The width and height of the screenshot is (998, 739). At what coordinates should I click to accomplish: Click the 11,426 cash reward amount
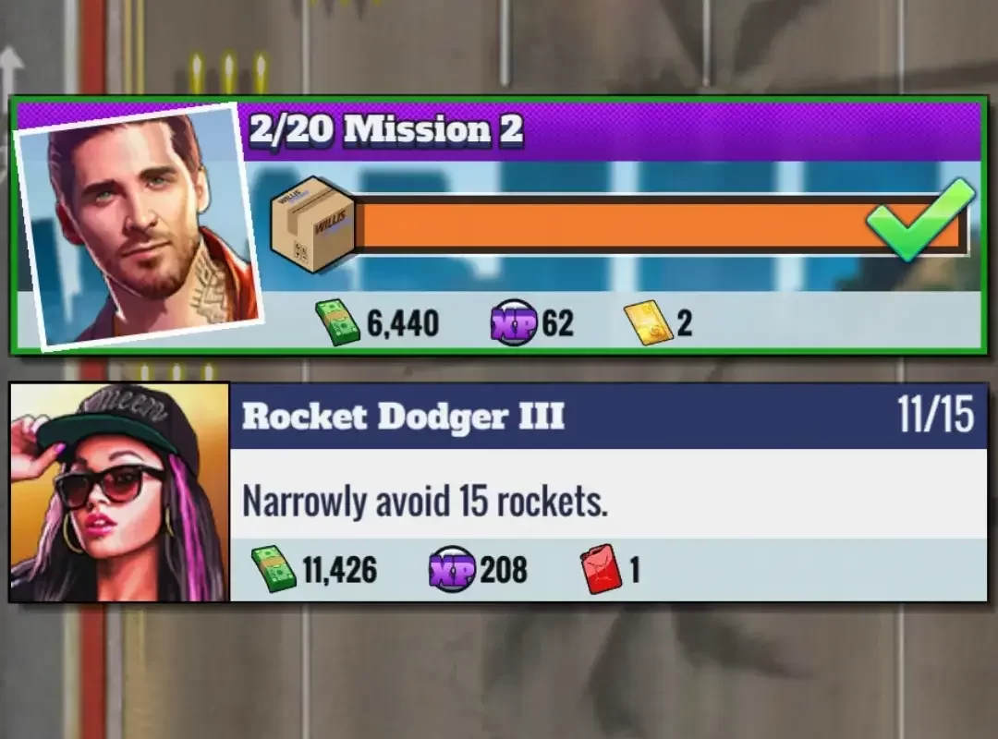[339, 570]
